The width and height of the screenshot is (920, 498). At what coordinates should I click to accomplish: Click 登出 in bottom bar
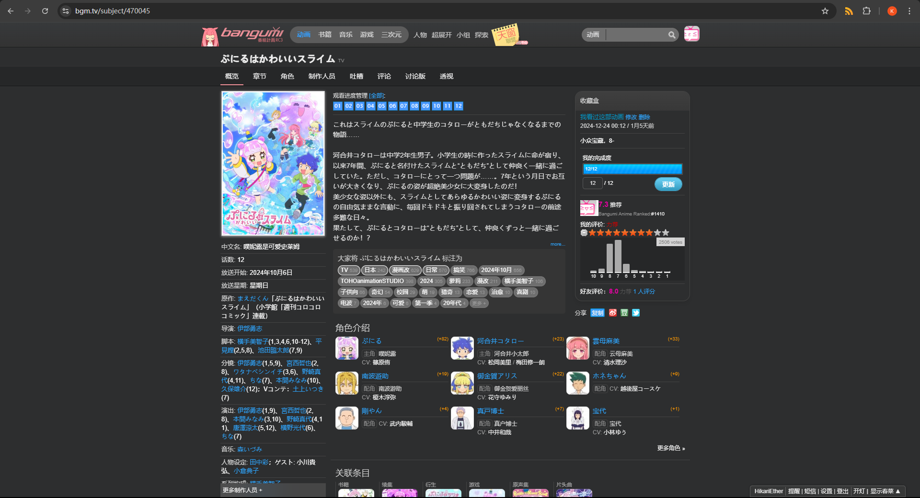[x=842, y=491]
